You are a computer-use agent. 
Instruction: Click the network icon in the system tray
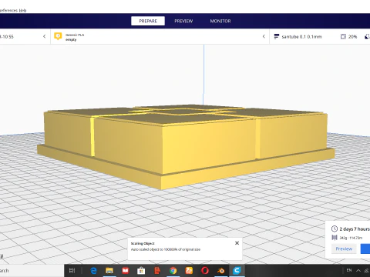click(367, 271)
